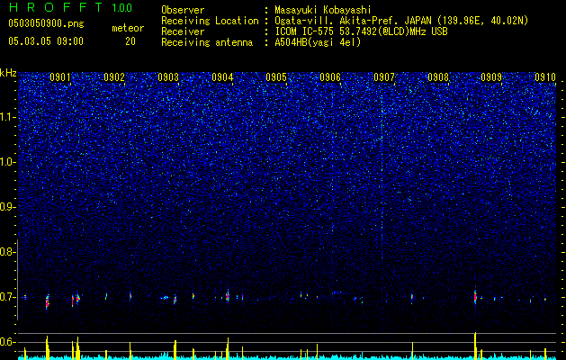Click the meteor count value 20
Screen dimensions: 566x360
[130, 41]
